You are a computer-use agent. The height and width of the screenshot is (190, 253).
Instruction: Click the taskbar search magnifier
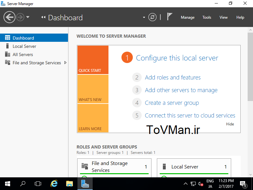pyautogui.click(x=23, y=183)
